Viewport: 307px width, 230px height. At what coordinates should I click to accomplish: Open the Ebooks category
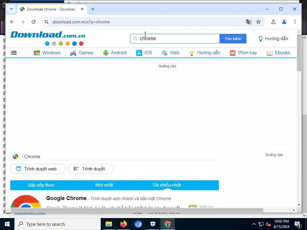278,53
